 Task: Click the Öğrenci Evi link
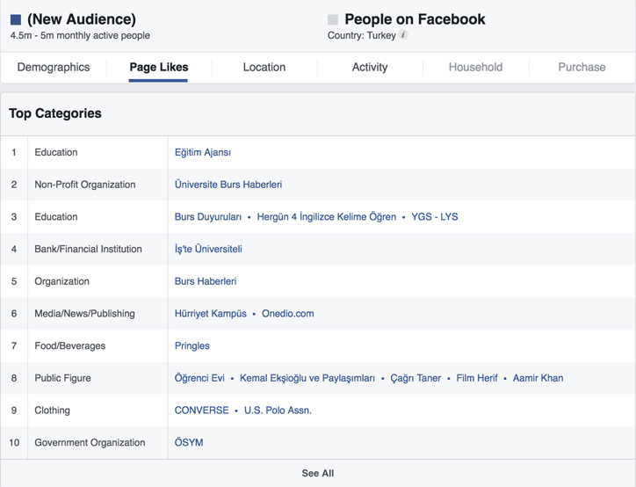[199, 378]
